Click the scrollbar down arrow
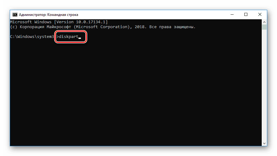This screenshot has height=156, width=277. coord(264,143)
